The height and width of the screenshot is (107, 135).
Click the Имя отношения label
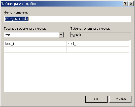pos(16,13)
